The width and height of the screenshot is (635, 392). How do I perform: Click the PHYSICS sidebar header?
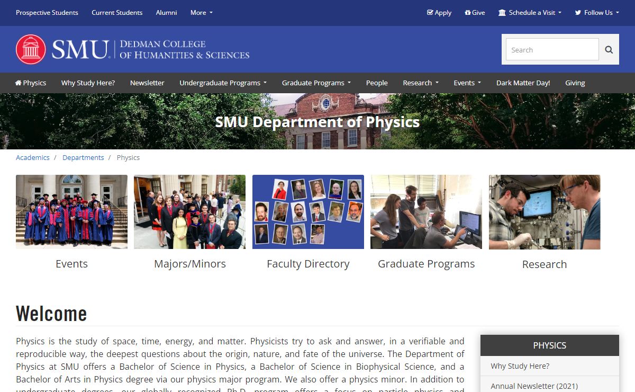tap(550, 345)
